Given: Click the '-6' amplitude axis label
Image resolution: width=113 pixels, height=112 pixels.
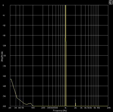Looking at the screenshot, I should [3, 15].
